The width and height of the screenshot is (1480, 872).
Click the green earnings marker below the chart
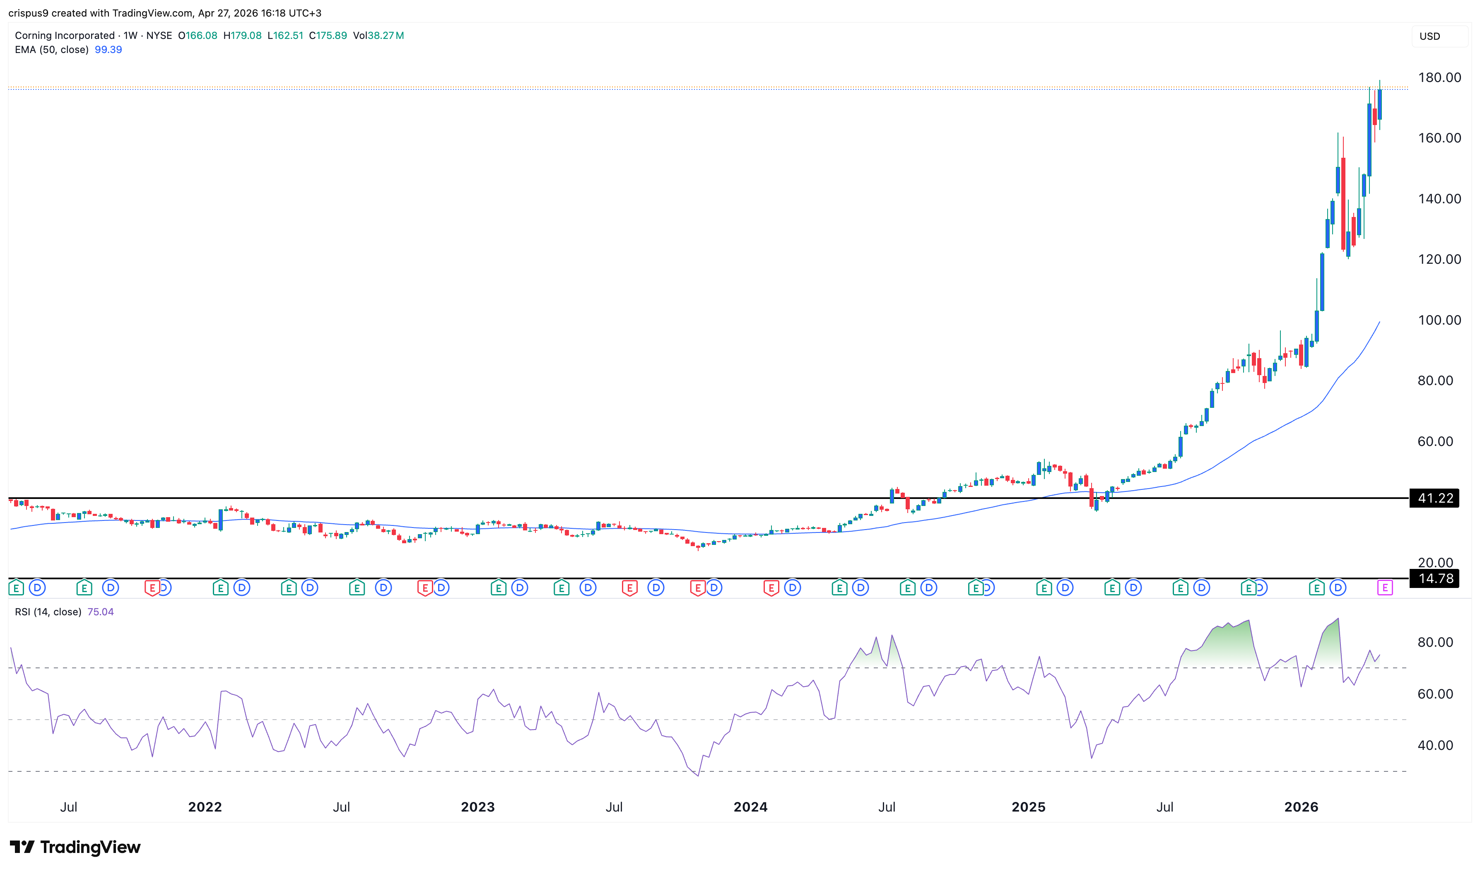[17, 587]
